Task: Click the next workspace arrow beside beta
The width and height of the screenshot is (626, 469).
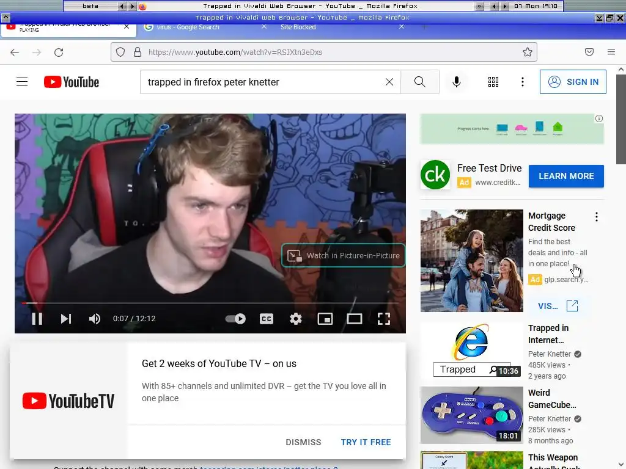Action: [x=132, y=6]
